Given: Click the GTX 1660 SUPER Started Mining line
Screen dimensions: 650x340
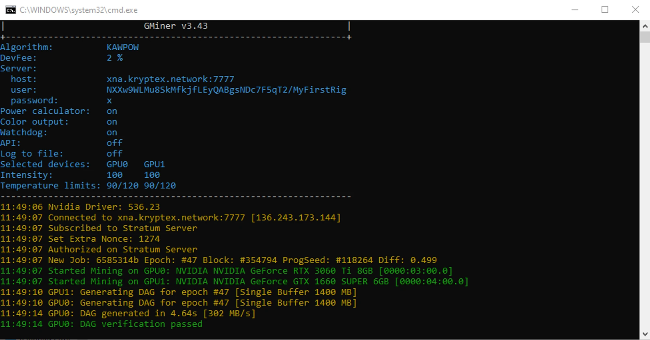Looking at the screenshot, I should [x=234, y=282].
